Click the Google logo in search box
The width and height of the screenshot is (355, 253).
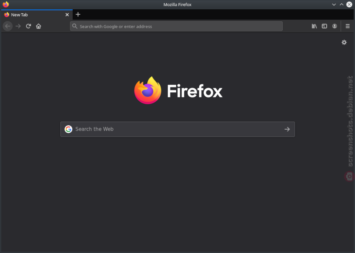[68, 129]
